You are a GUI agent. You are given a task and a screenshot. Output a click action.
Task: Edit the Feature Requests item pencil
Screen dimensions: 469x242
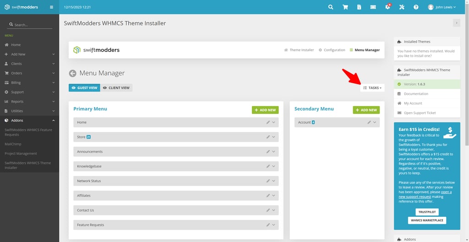click(x=268, y=225)
